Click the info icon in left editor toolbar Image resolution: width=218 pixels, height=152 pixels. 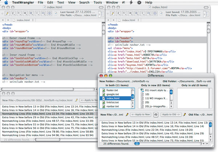[49, 14]
